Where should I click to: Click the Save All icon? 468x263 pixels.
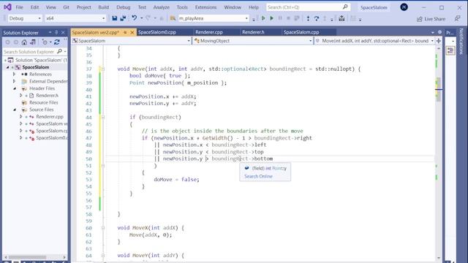click(x=123, y=18)
